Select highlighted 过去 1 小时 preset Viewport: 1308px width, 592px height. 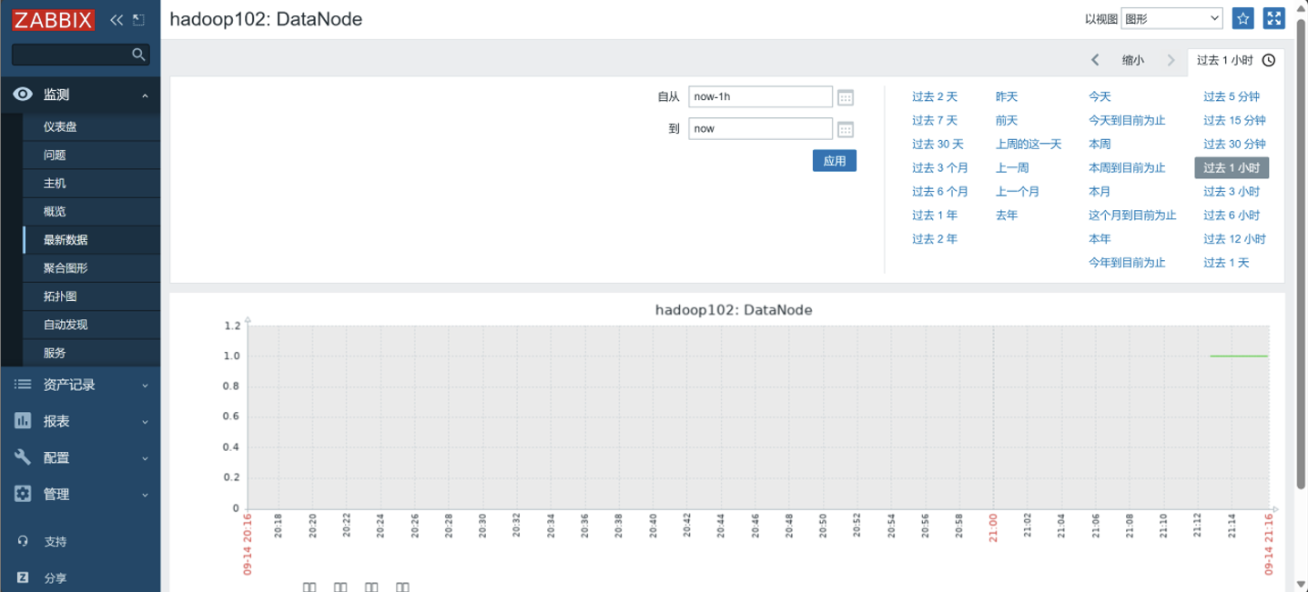coord(1232,167)
